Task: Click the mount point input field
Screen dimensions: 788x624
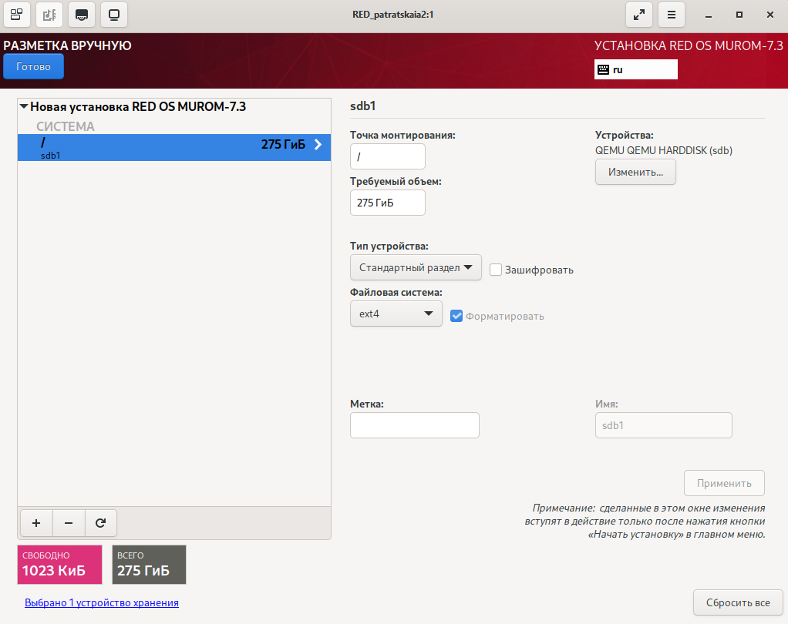Action: tap(388, 156)
